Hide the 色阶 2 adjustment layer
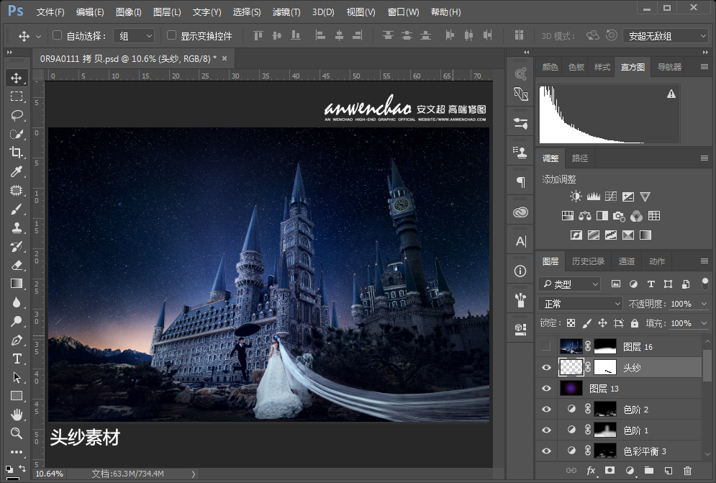The image size is (716, 483). click(x=546, y=410)
